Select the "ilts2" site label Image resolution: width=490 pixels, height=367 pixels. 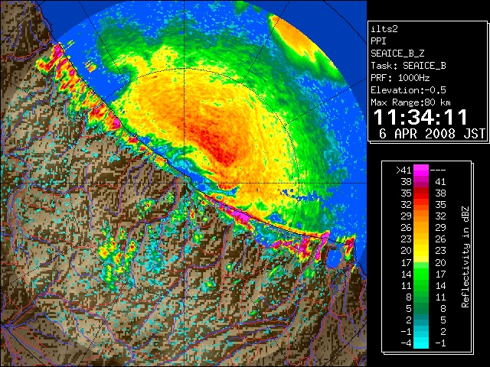coord(384,29)
